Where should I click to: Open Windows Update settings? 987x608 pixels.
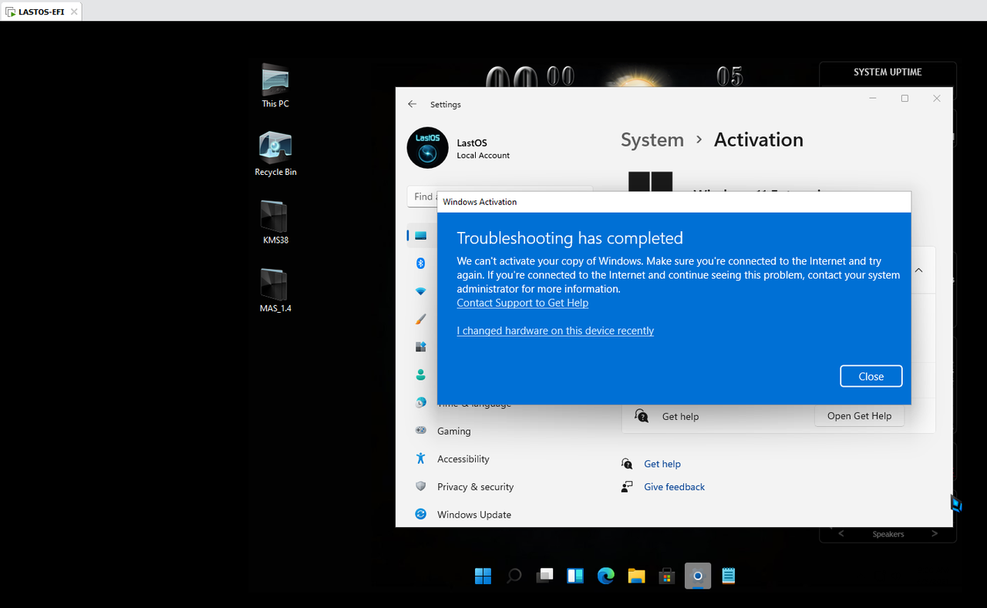[x=473, y=514]
